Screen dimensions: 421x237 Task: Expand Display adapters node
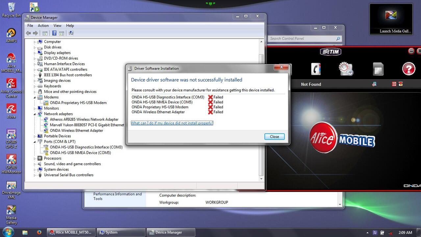click(x=35, y=53)
